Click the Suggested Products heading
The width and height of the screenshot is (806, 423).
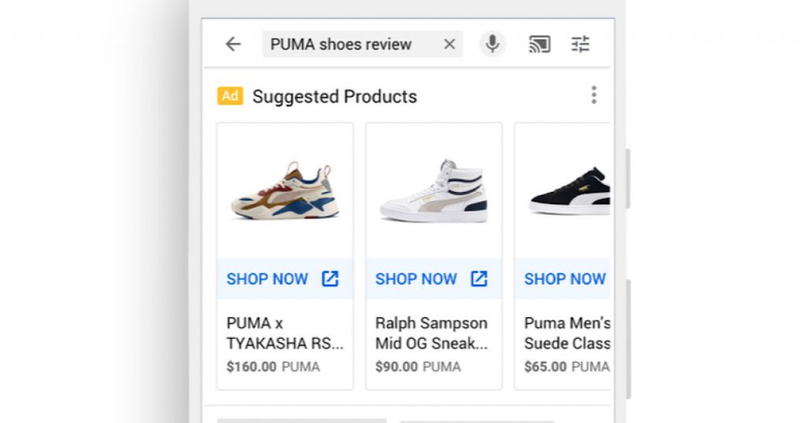click(335, 97)
